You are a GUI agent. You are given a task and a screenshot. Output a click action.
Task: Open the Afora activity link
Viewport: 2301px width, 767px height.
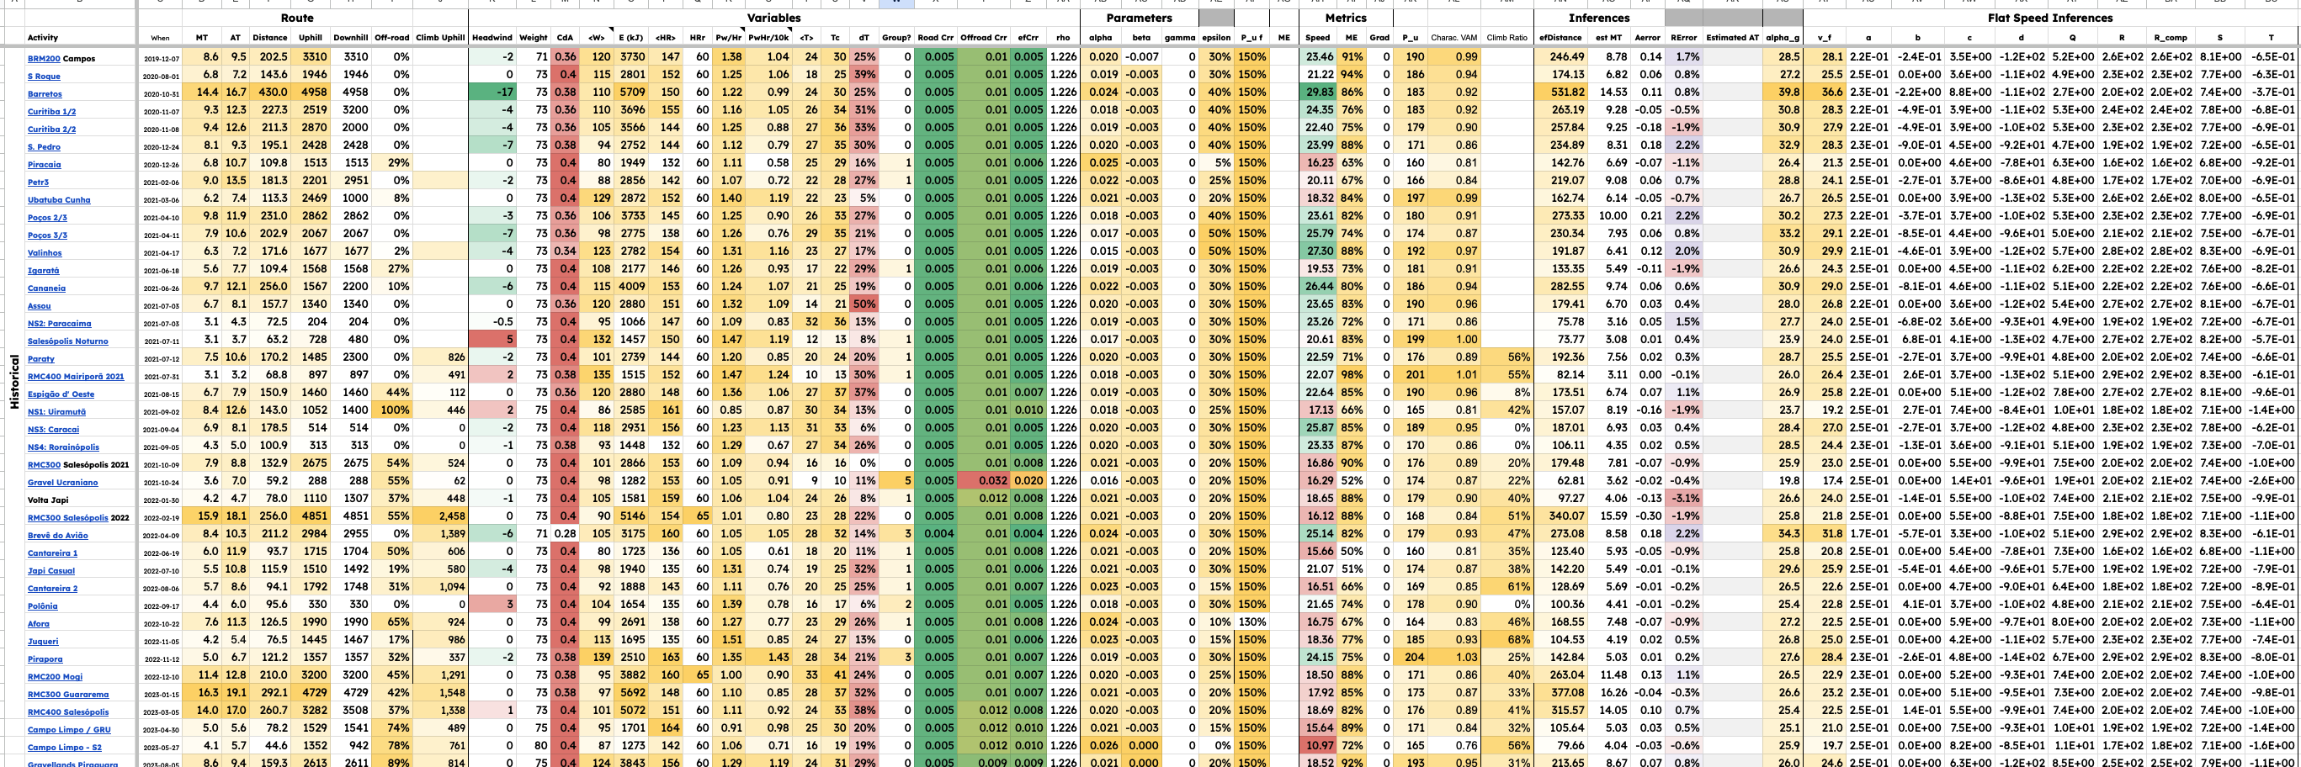tap(39, 624)
